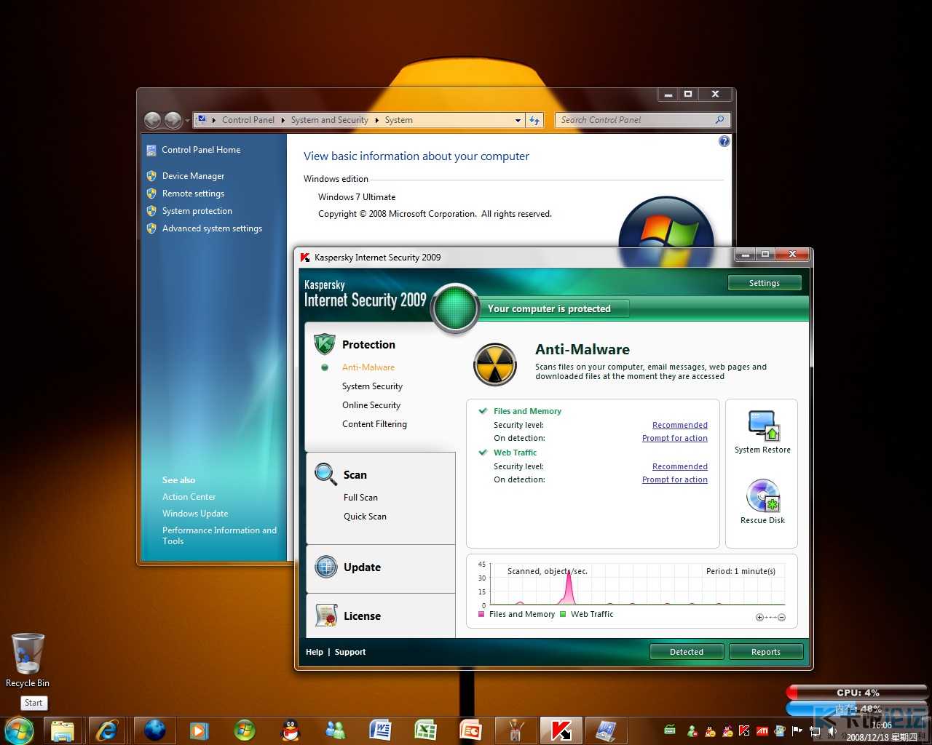Expand the arrow after System and Security breadcrumb
This screenshot has height=745, width=932.
tap(377, 120)
